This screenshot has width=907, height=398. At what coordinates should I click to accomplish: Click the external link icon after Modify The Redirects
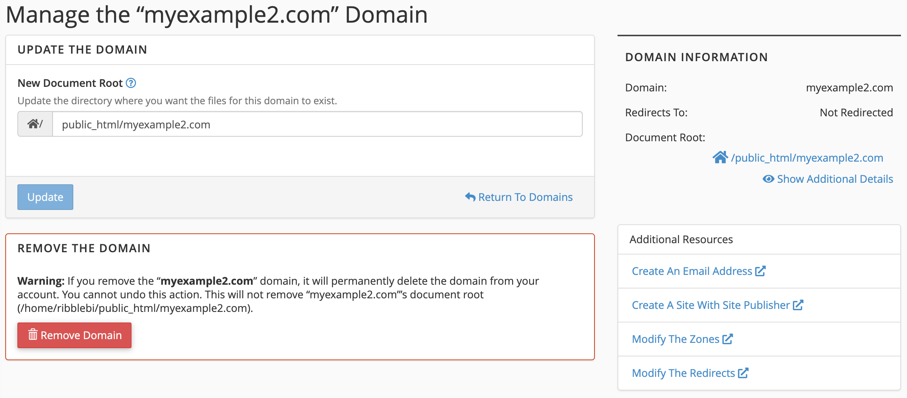click(x=743, y=373)
